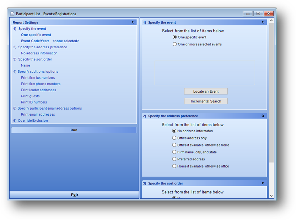Open Incremental Search
This screenshot has height=220, width=296.
point(206,101)
